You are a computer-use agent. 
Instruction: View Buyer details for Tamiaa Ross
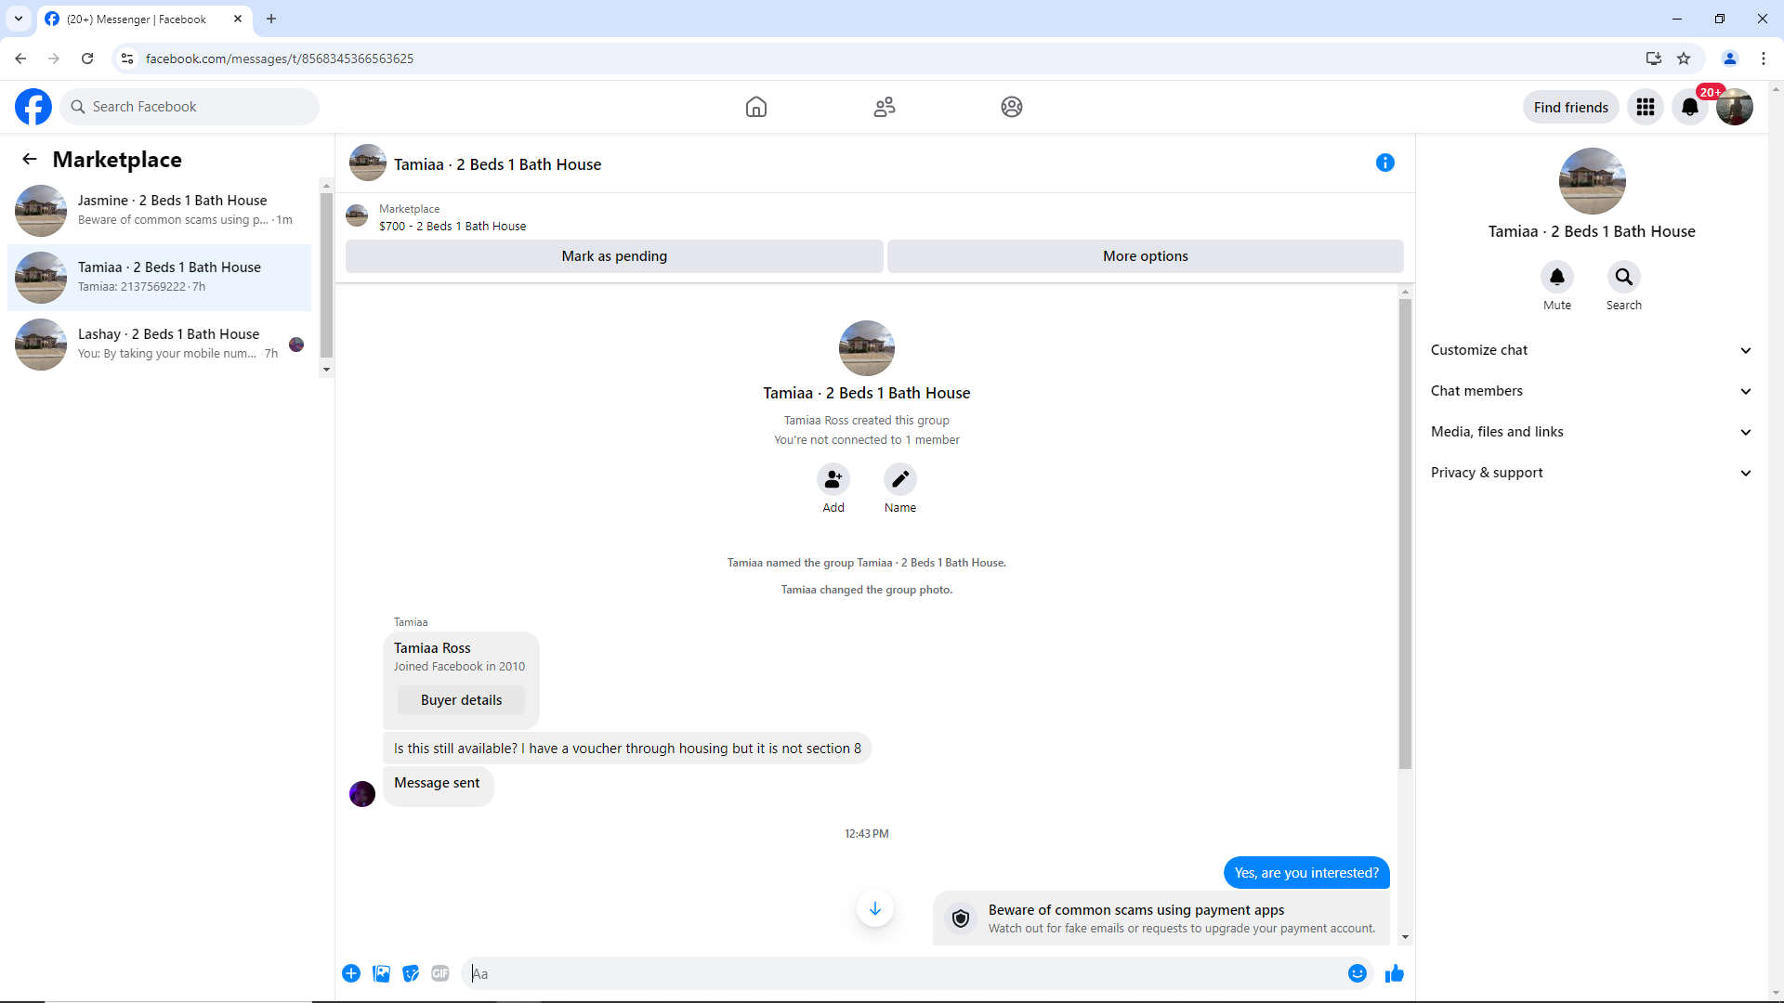click(461, 700)
